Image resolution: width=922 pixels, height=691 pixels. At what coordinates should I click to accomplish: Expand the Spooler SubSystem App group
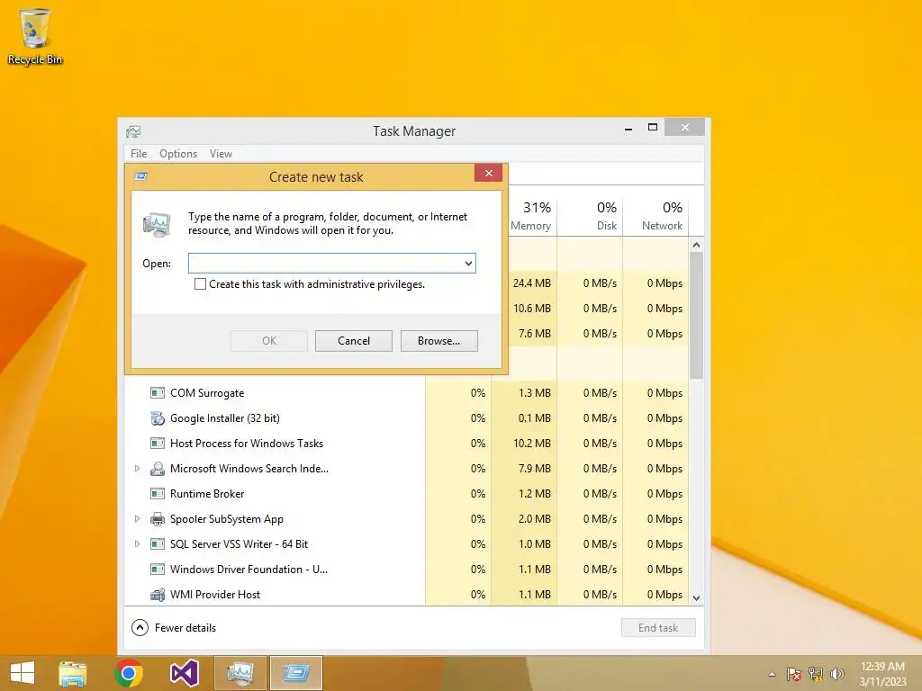137,519
